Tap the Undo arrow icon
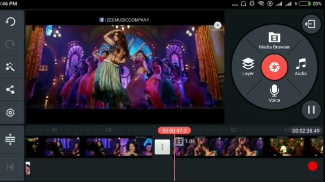Image resolution: width=325 pixels, height=182 pixels. [10, 21]
